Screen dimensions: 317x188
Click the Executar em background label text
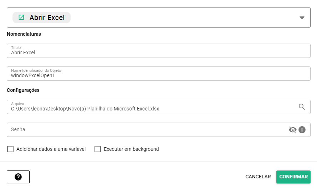tap(131, 149)
